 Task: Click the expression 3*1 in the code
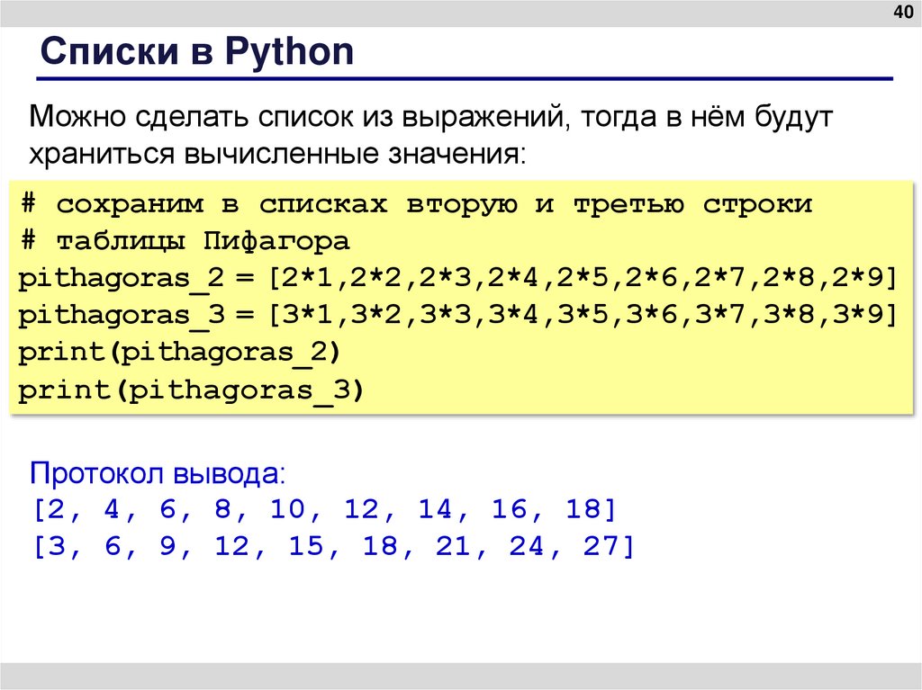tap(303, 316)
